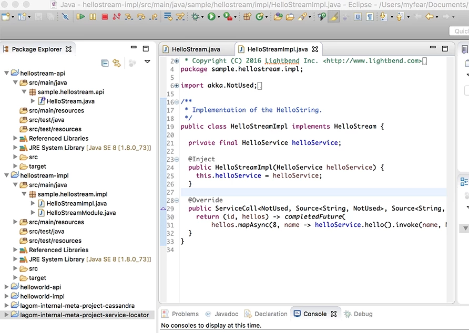Select HelloStreamImpl.java in Package Explorer

click(x=77, y=203)
